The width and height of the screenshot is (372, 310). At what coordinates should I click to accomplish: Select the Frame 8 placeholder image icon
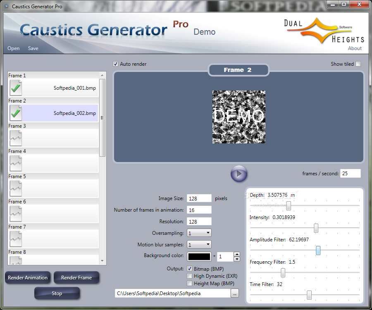(16, 260)
